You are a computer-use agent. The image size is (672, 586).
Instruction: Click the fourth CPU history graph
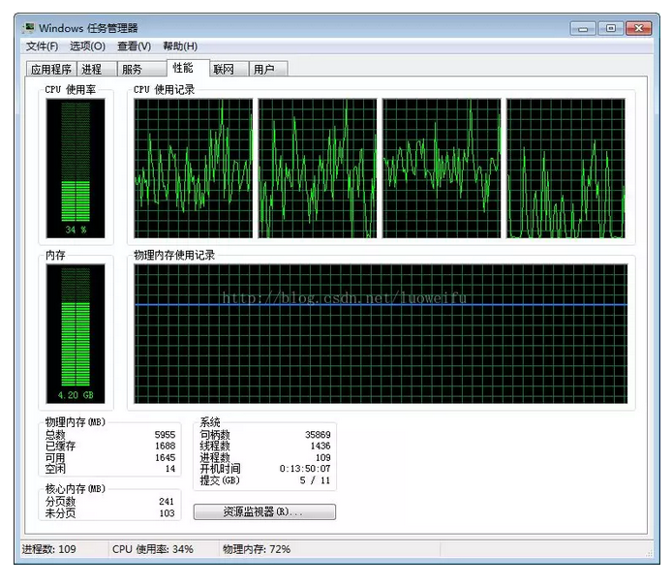click(565, 168)
